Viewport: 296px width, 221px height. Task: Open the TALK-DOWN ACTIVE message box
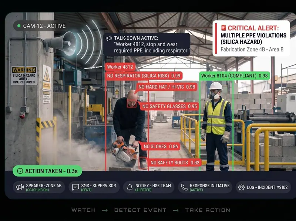(147, 44)
